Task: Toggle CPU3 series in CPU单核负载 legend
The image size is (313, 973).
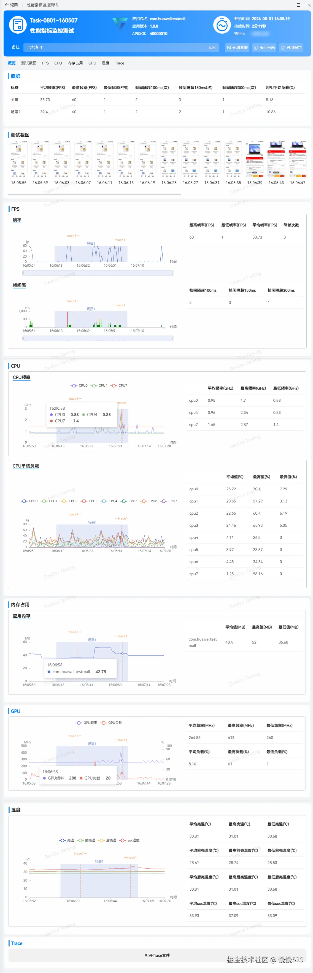Action: click(89, 501)
